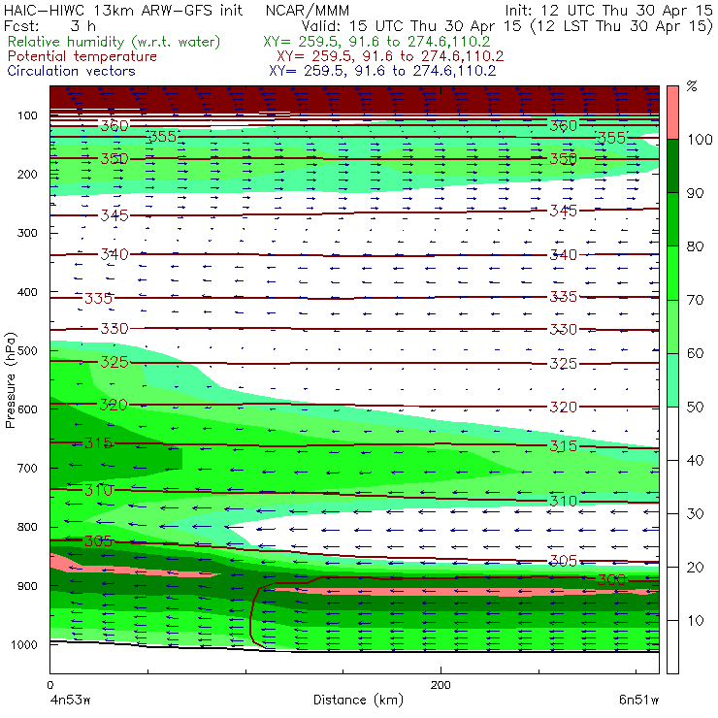The width and height of the screenshot is (718, 718).
Task: Click the '70' tick label on color bar
Action: 695,300
